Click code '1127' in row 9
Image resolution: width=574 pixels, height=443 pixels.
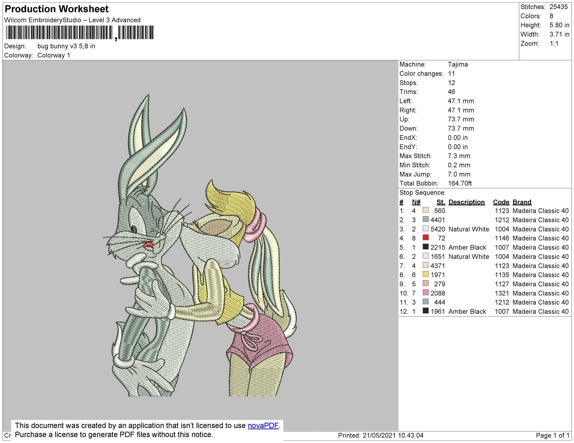502,284
